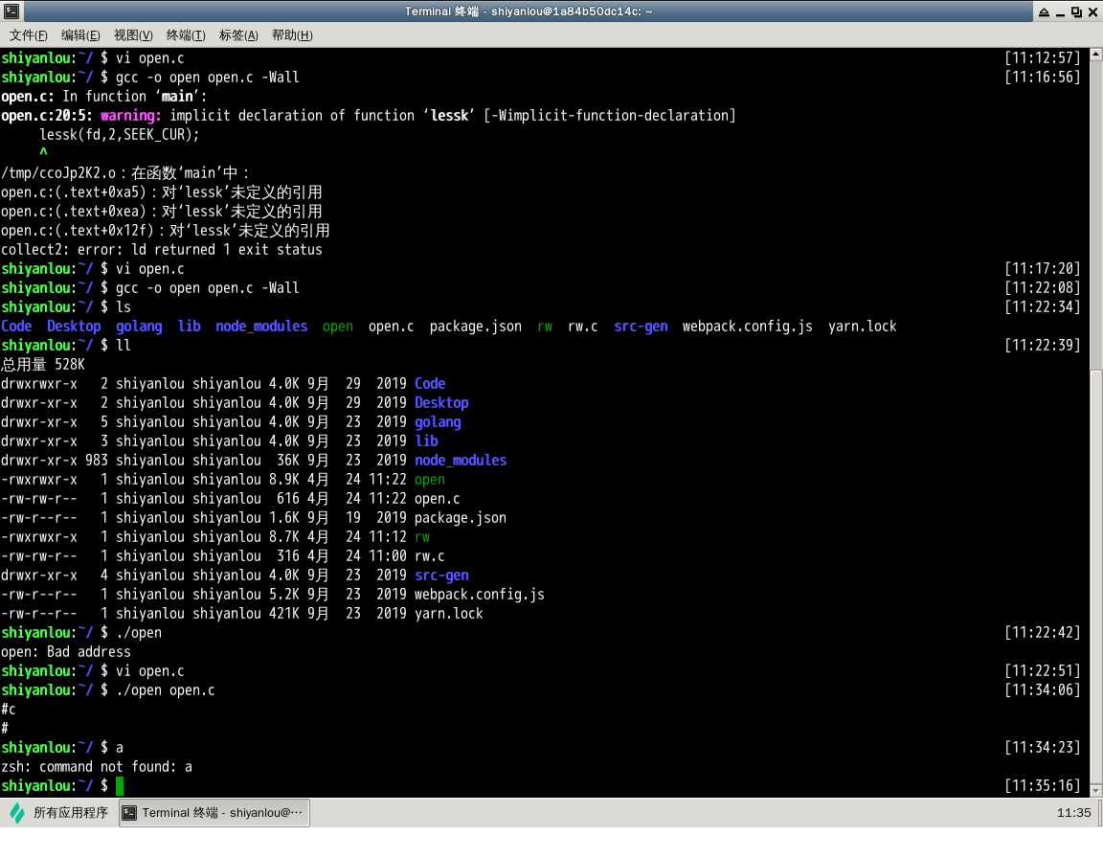Click 'open.c' in the ll listing

[438, 499]
